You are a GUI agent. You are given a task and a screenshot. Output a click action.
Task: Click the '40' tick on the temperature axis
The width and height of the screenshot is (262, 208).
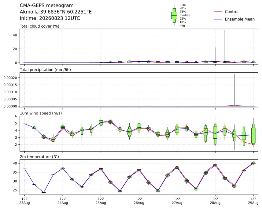[15, 163]
